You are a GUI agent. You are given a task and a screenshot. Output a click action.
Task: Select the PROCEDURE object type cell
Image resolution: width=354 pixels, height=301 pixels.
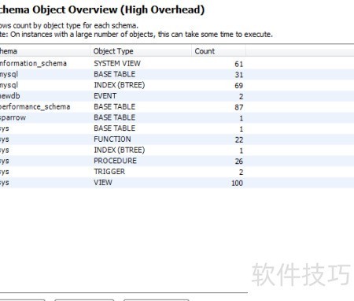click(116, 161)
